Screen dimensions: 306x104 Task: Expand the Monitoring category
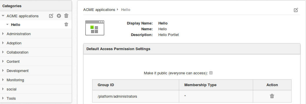pyautogui.click(x=3, y=80)
